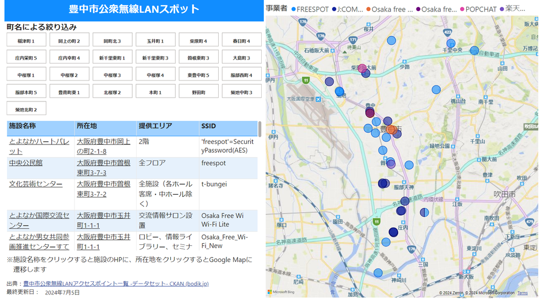Filter spots by 稲津町 1
Image resolution: width=551 pixels, height=300 pixels.
pyautogui.click(x=26, y=40)
